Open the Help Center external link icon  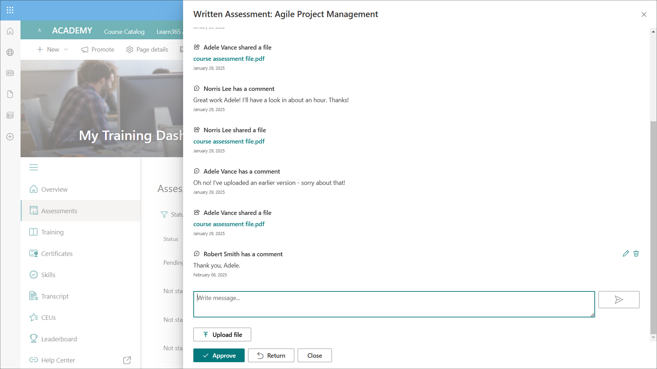click(x=127, y=360)
